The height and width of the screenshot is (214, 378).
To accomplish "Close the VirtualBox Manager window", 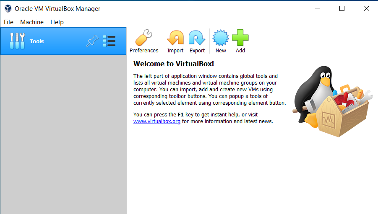I will 366,8.
